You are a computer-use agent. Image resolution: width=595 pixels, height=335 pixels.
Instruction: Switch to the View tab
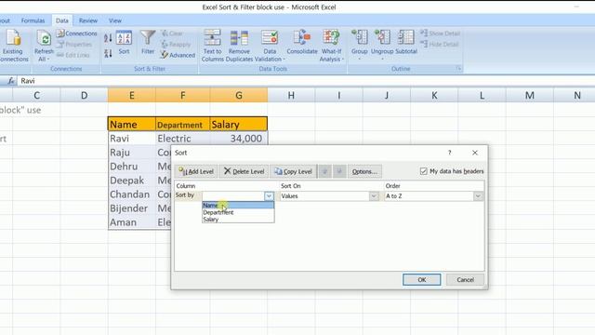coord(115,20)
